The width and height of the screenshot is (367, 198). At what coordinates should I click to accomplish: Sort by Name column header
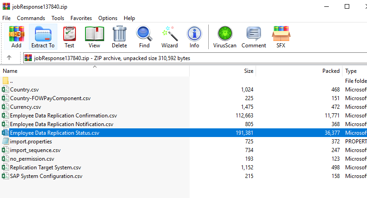coord(95,71)
